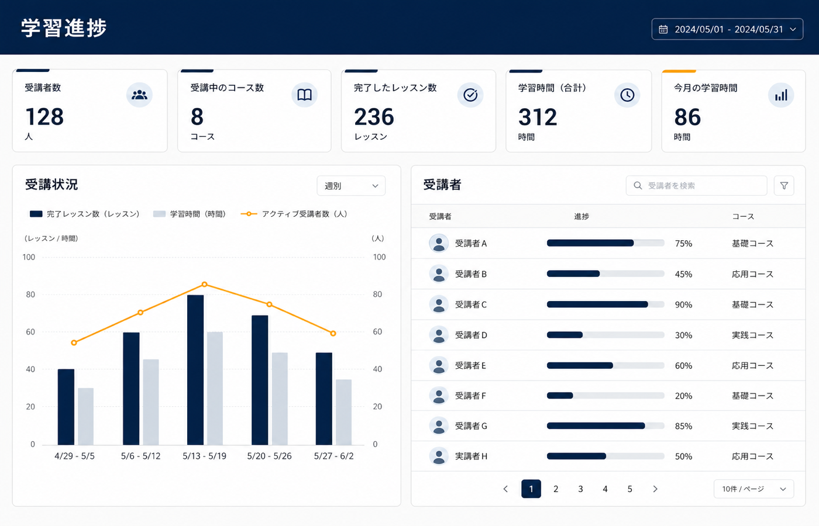Screen dimensions: 819x526
Task: Toggle 学習時間(時間) legend series
Action: [190, 214]
